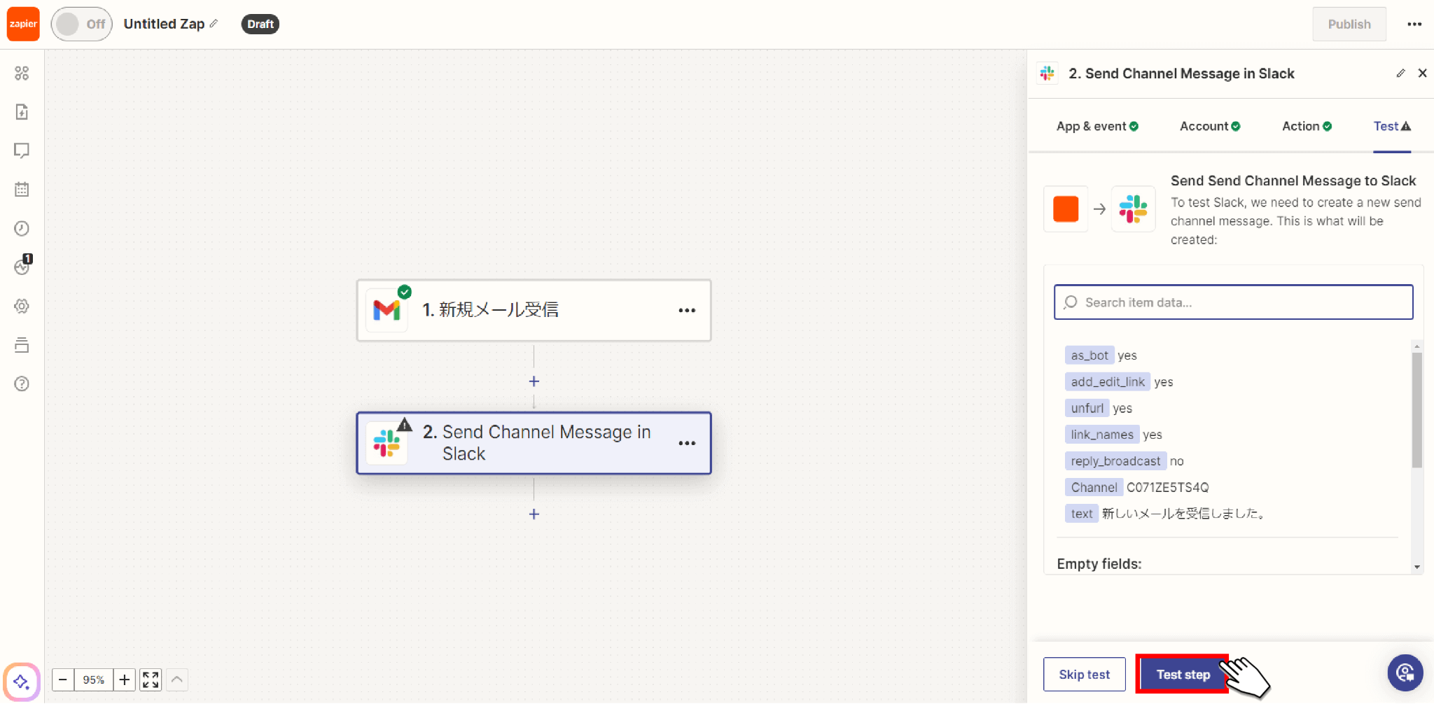Click the C071ZE5TS4Q channel value
This screenshot has width=1434, height=711.
[1167, 487]
